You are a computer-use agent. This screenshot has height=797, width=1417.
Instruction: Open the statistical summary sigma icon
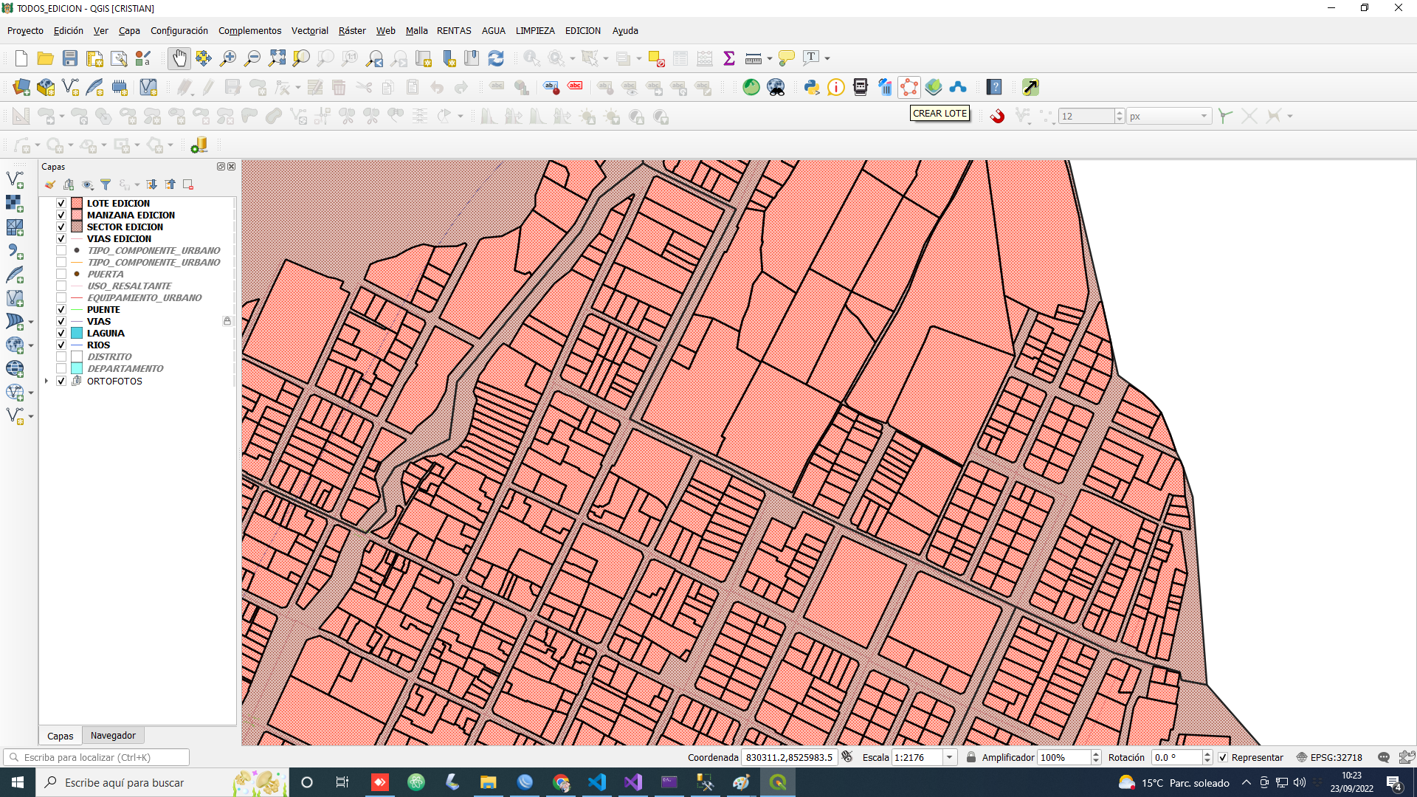[x=729, y=58]
